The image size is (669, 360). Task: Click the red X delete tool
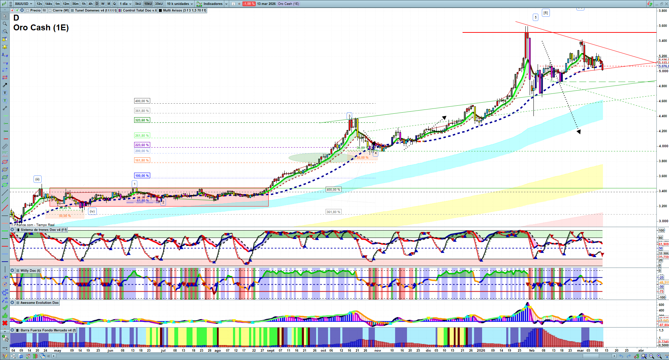click(5, 323)
